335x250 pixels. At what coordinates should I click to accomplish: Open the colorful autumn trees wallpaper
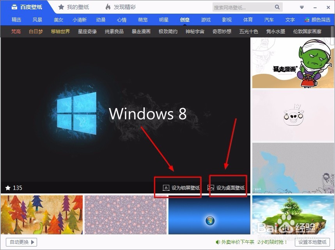[x=42, y=215]
